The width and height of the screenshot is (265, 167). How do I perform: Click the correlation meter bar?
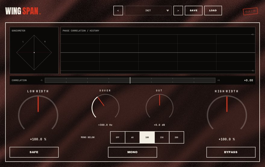pos(130,80)
